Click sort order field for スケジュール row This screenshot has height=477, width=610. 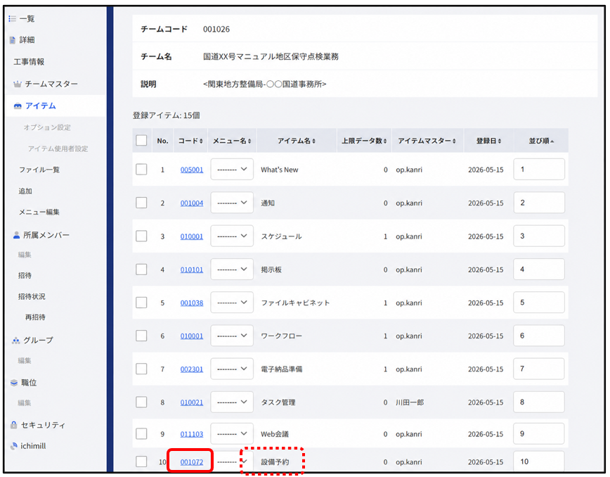click(539, 236)
